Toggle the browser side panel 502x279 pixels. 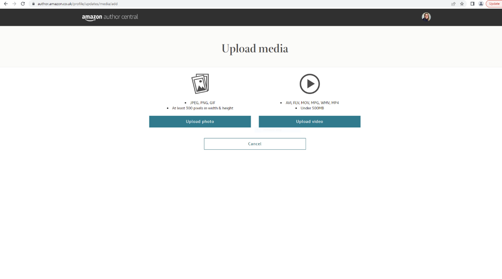click(472, 4)
